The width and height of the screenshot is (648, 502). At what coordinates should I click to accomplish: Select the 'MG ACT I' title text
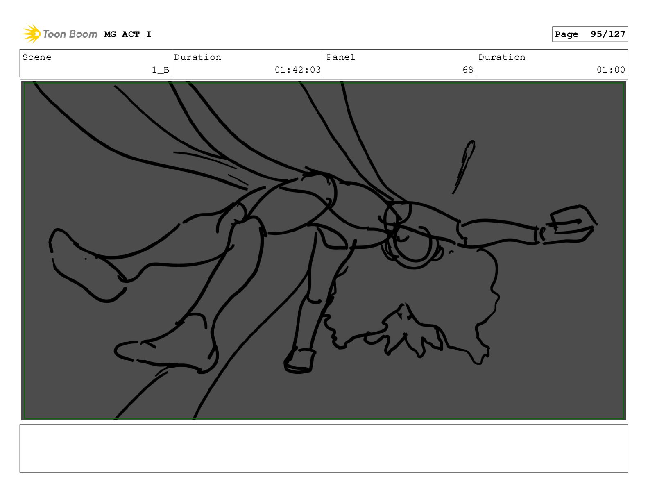[x=128, y=34]
